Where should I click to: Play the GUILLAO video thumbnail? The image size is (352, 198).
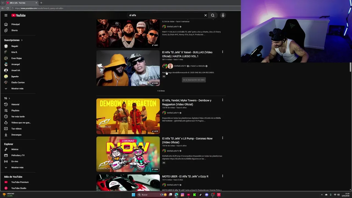pos(128,68)
